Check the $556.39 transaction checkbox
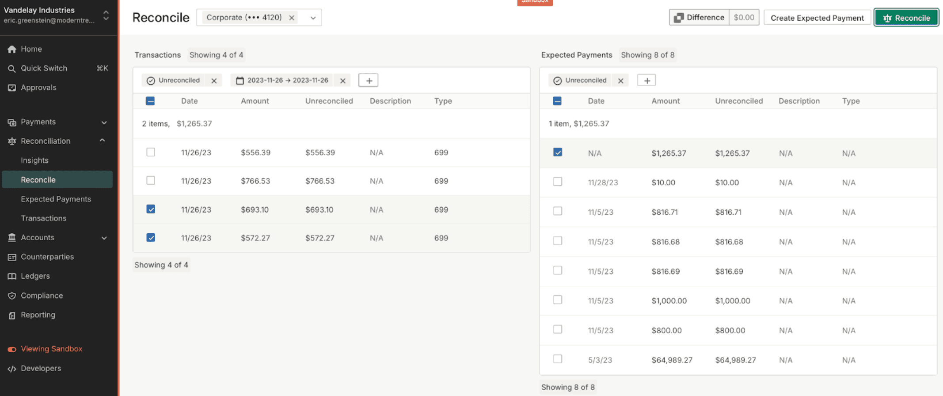 pyautogui.click(x=151, y=152)
